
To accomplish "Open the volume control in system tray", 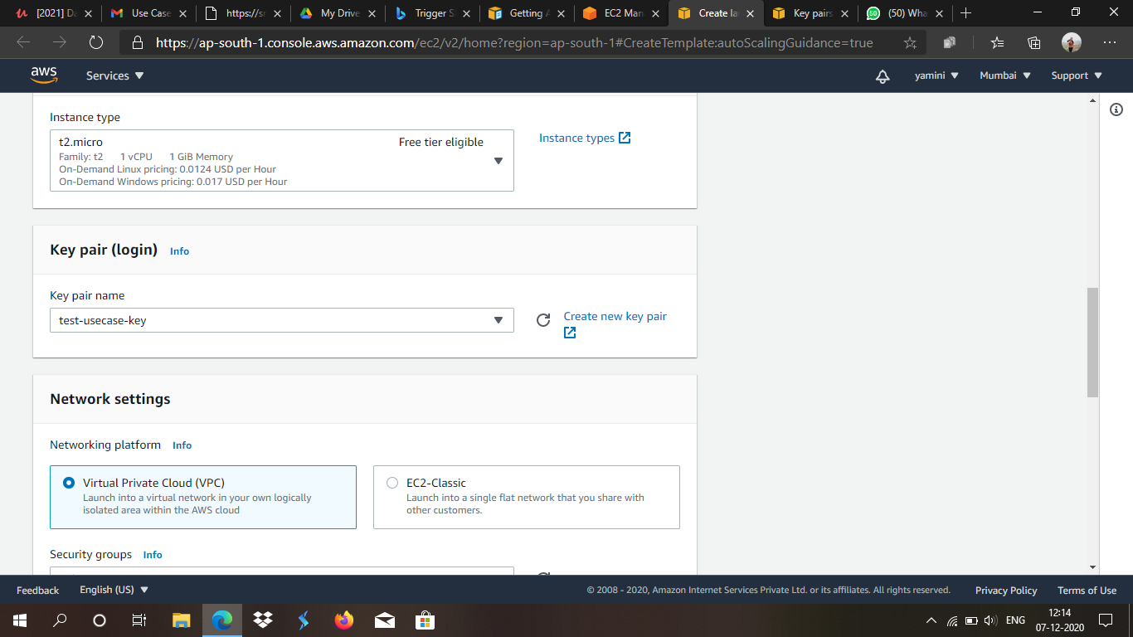I will pos(990,620).
